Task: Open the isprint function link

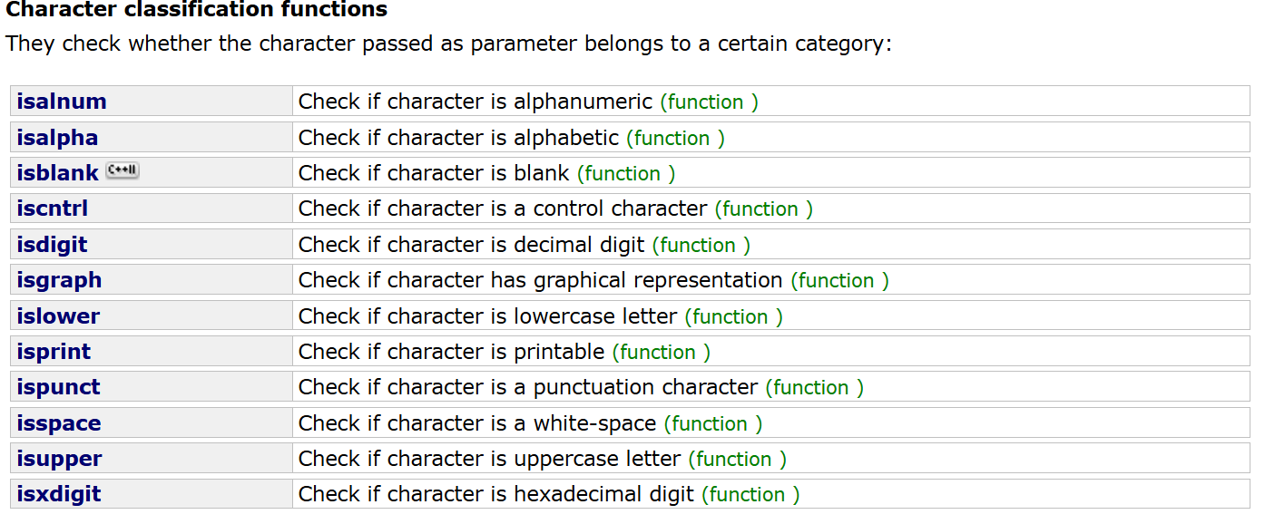Action: tap(54, 352)
